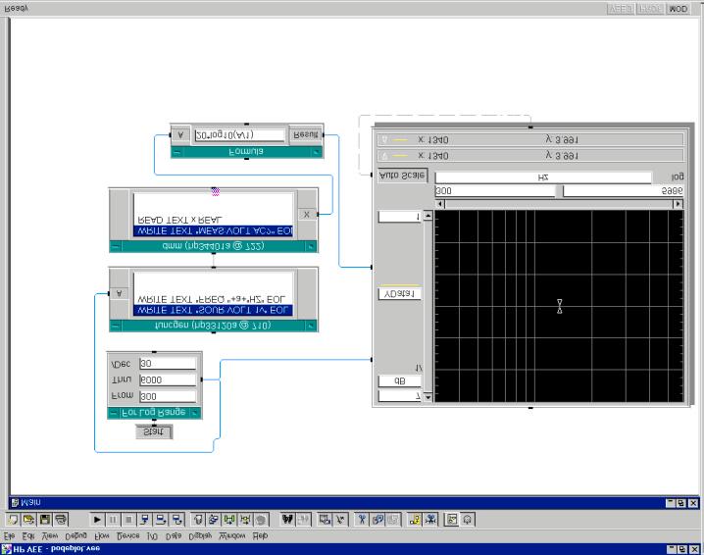Open the Debug menu
This screenshot has width=704, height=555.
75,535
